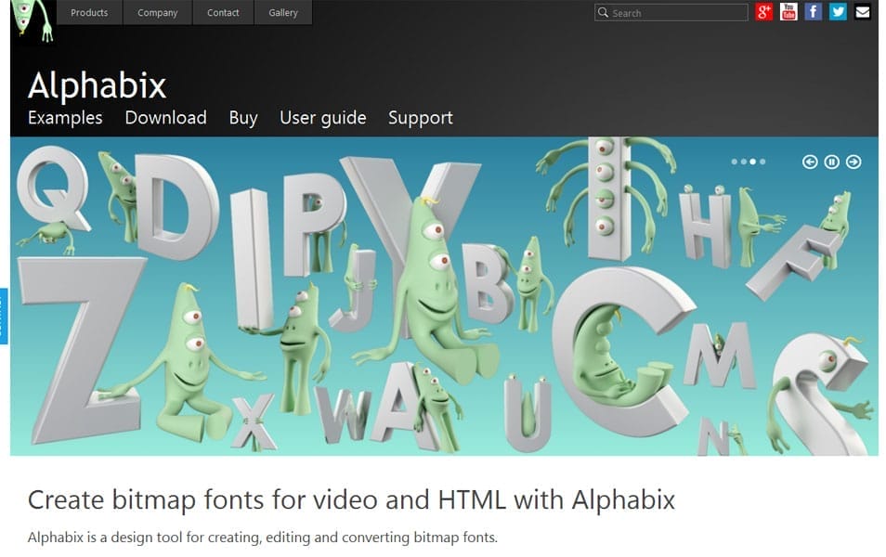
Task: Open the Products menu
Action: pyautogui.click(x=88, y=12)
